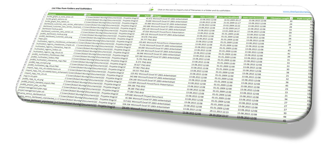Select the Filename Length value 55
Screen dimensions: 325x148
pyautogui.click(x=291, y=30)
